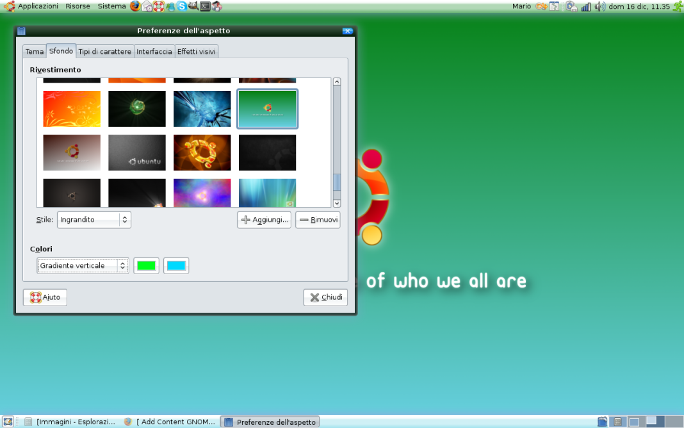Viewport: 684px width, 428px height.
Task: Launch GIMP from the top panel
Action: [x=193, y=6]
